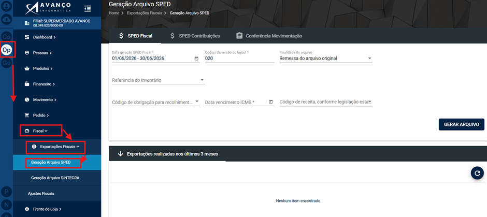This screenshot has width=487, height=217.
Task: Open Ajustes Fiscais menu item
Action: click(57, 193)
